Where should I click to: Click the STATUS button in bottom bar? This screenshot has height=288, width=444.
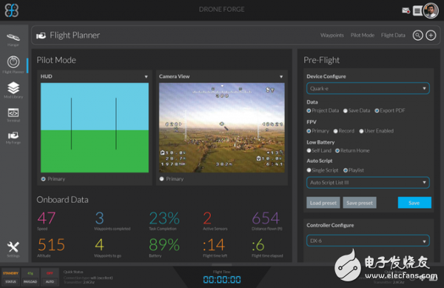tap(11, 282)
